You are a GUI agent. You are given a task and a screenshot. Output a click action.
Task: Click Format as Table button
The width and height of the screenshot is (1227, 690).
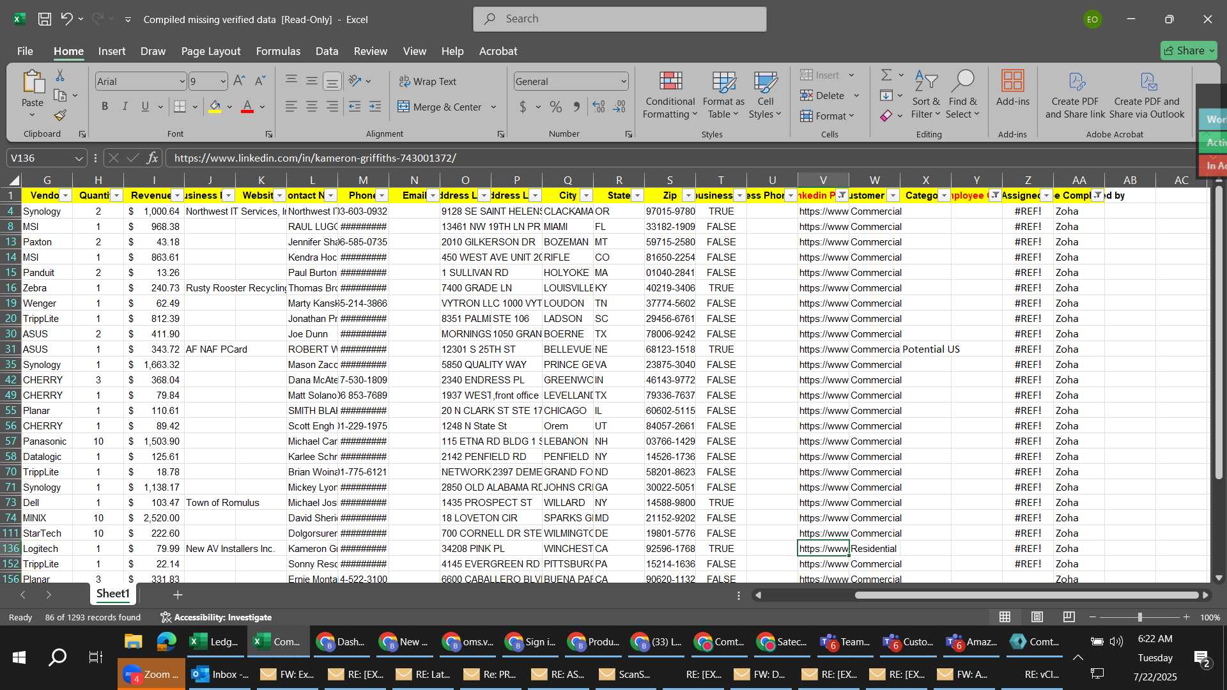pos(723,95)
